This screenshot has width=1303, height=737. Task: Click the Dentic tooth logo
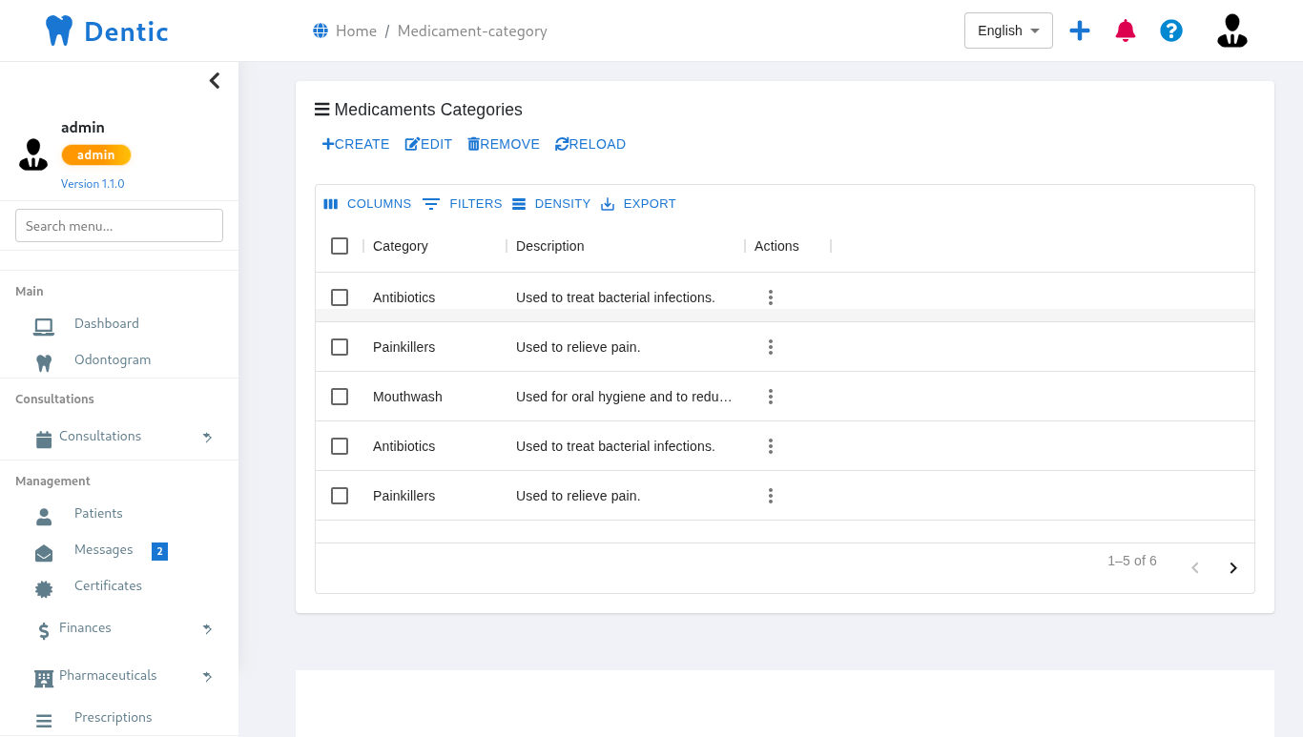point(59,31)
